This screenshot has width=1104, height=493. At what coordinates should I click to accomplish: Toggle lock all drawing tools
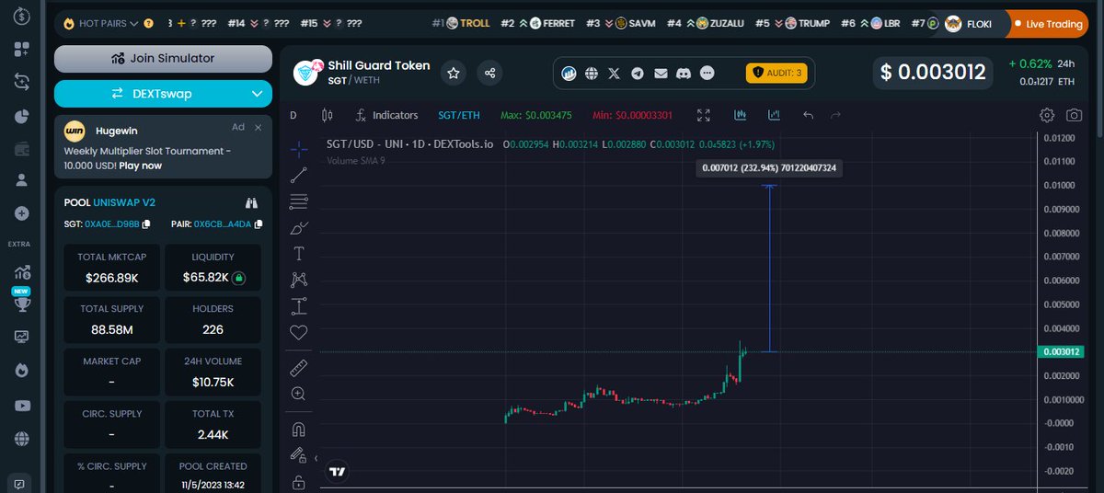tap(298, 481)
